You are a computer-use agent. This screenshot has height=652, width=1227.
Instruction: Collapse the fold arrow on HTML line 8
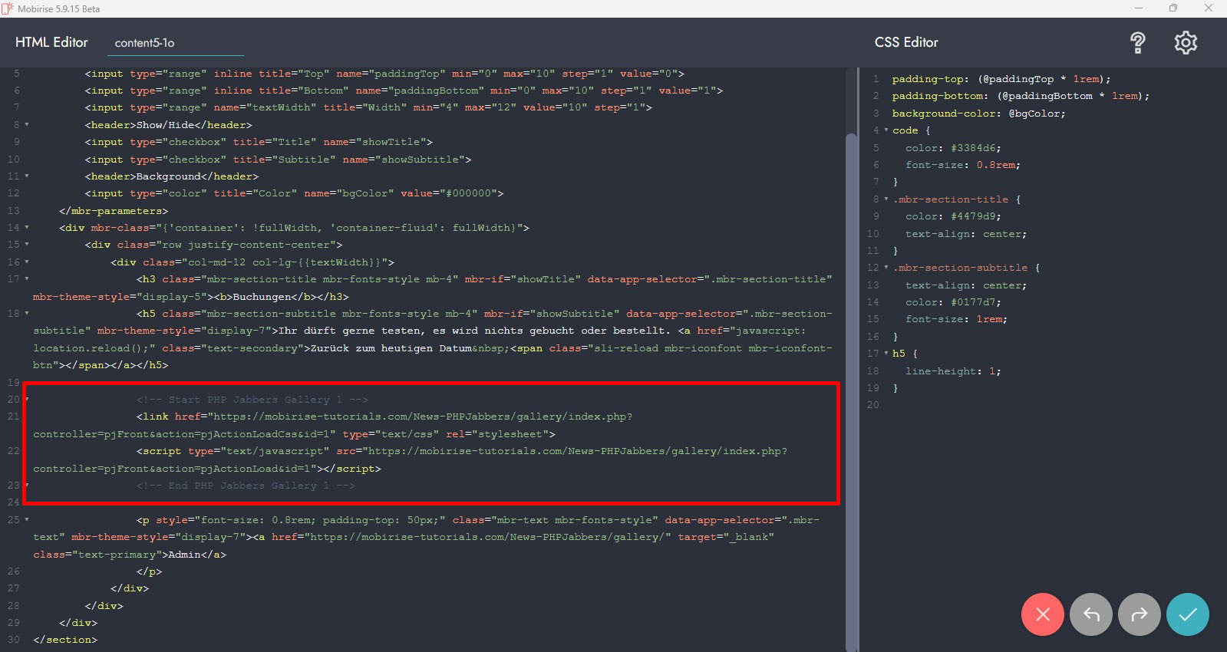click(x=27, y=124)
